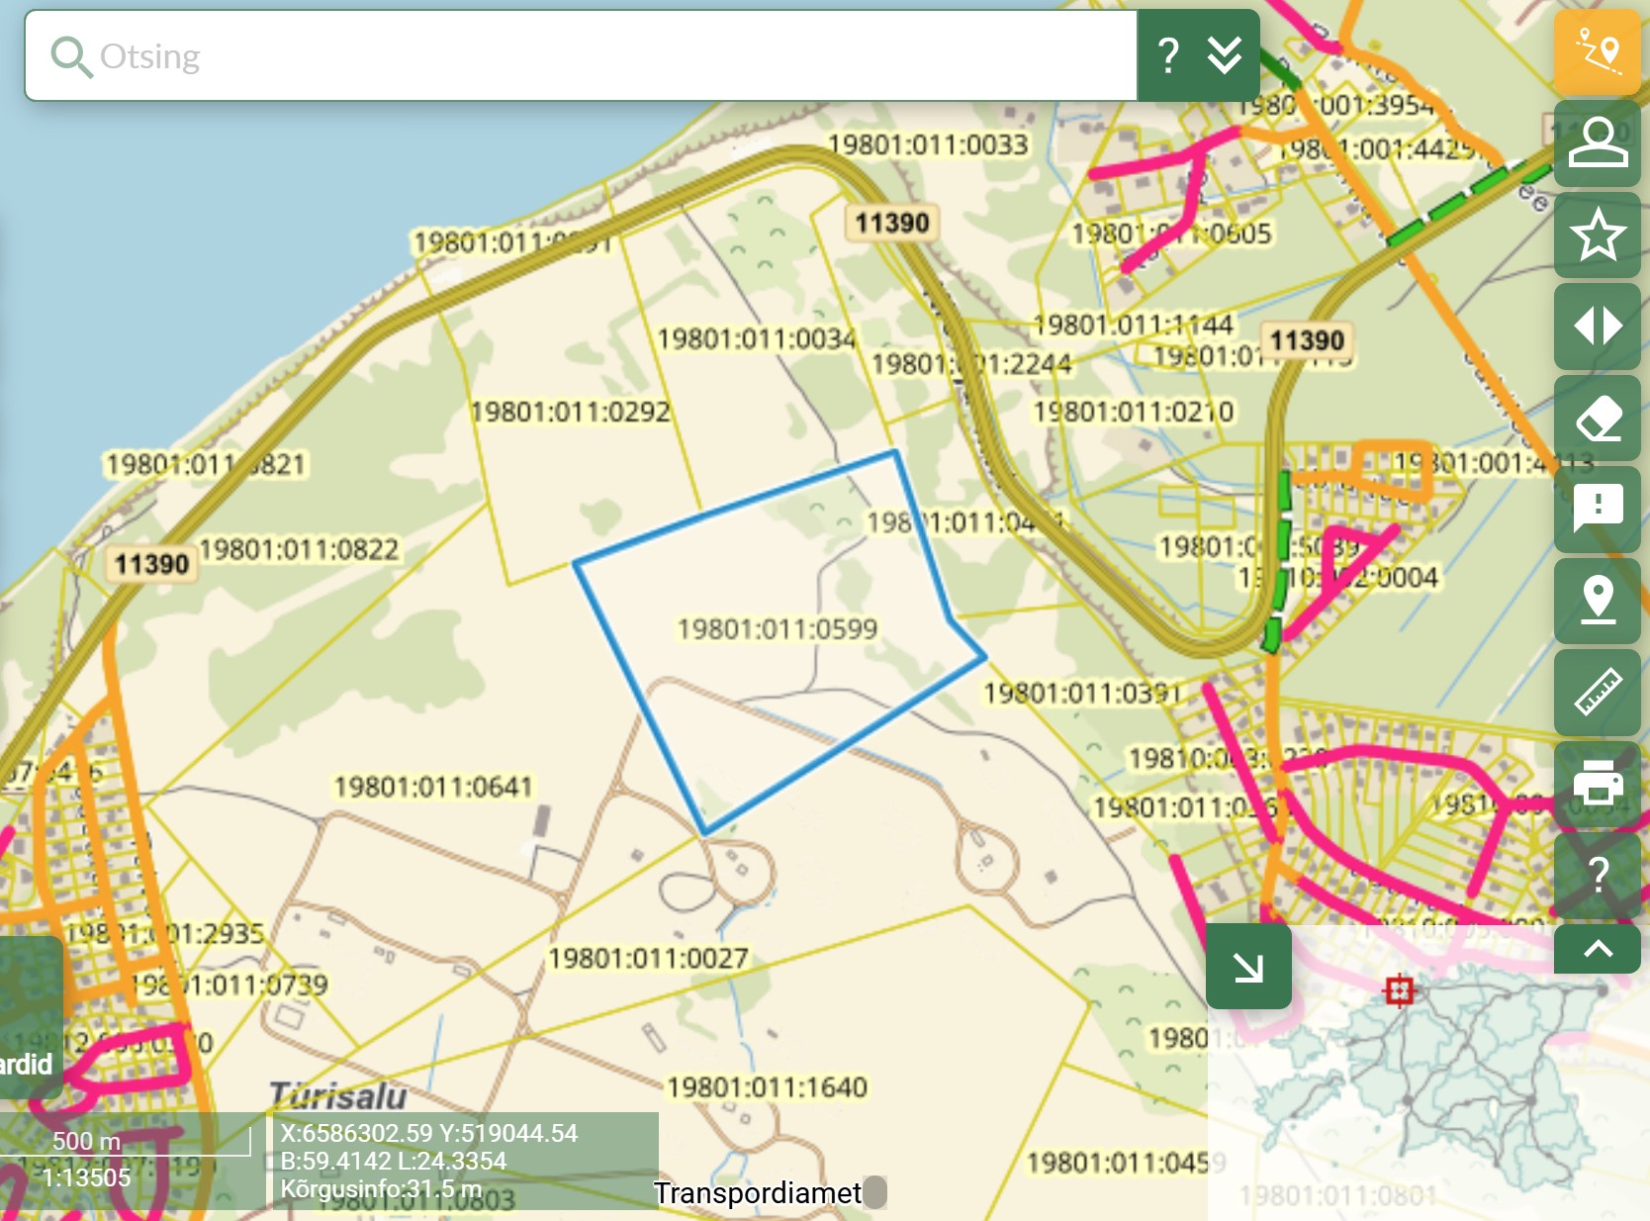The width and height of the screenshot is (1650, 1221).
Task: Click road number 11390 sign near the coastline
Action: (151, 564)
